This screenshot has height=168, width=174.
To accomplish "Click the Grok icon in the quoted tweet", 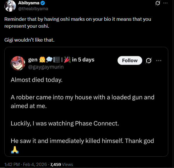I will (x=149, y=60).
